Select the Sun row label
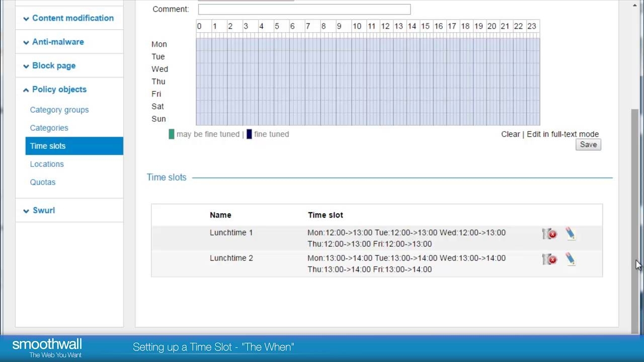Viewport: 644px width, 362px height. pyautogui.click(x=158, y=119)
